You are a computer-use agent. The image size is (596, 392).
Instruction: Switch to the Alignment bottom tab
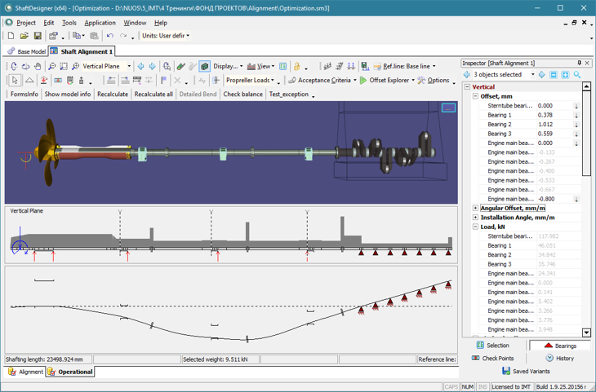(26, 372)
